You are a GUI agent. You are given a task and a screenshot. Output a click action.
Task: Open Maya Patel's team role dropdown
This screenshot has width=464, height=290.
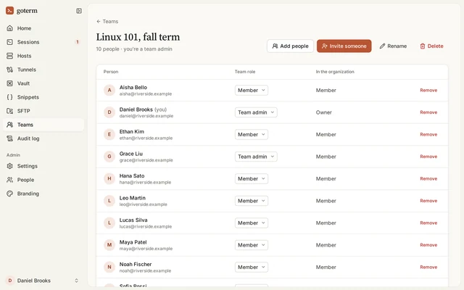click(252, 245)
